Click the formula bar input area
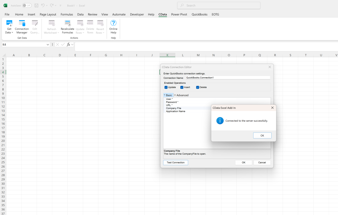The height and width of the screenshot is (215, 338). (206, 46)
